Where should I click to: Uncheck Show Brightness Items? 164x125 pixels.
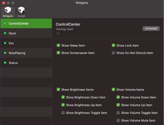click(58, 90)
